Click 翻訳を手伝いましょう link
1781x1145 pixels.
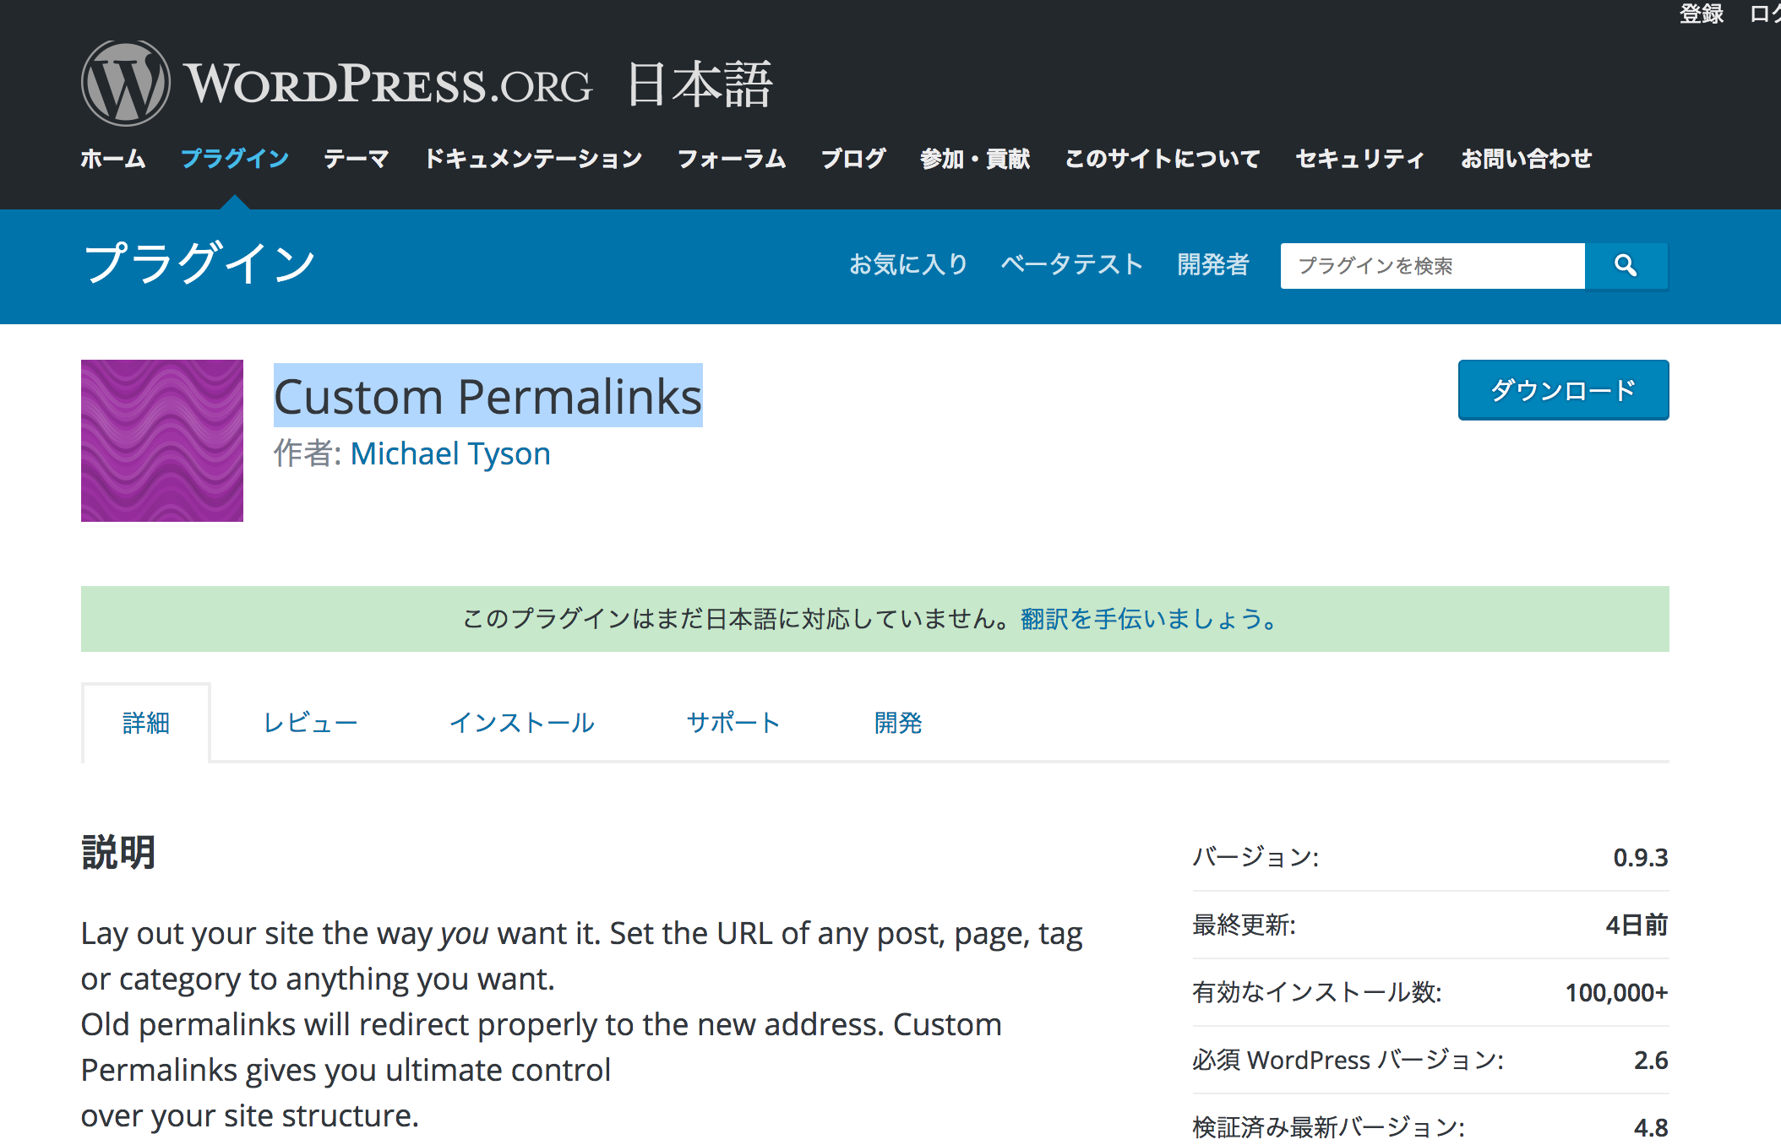click(1148, 619)
